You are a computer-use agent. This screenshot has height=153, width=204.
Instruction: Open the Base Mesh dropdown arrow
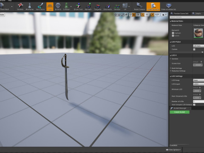12,6
